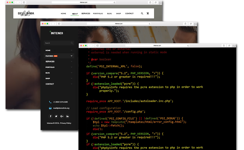Screen dimensions: 244x150
Task: Go forward in the code browser window
Action: (93, 46)
